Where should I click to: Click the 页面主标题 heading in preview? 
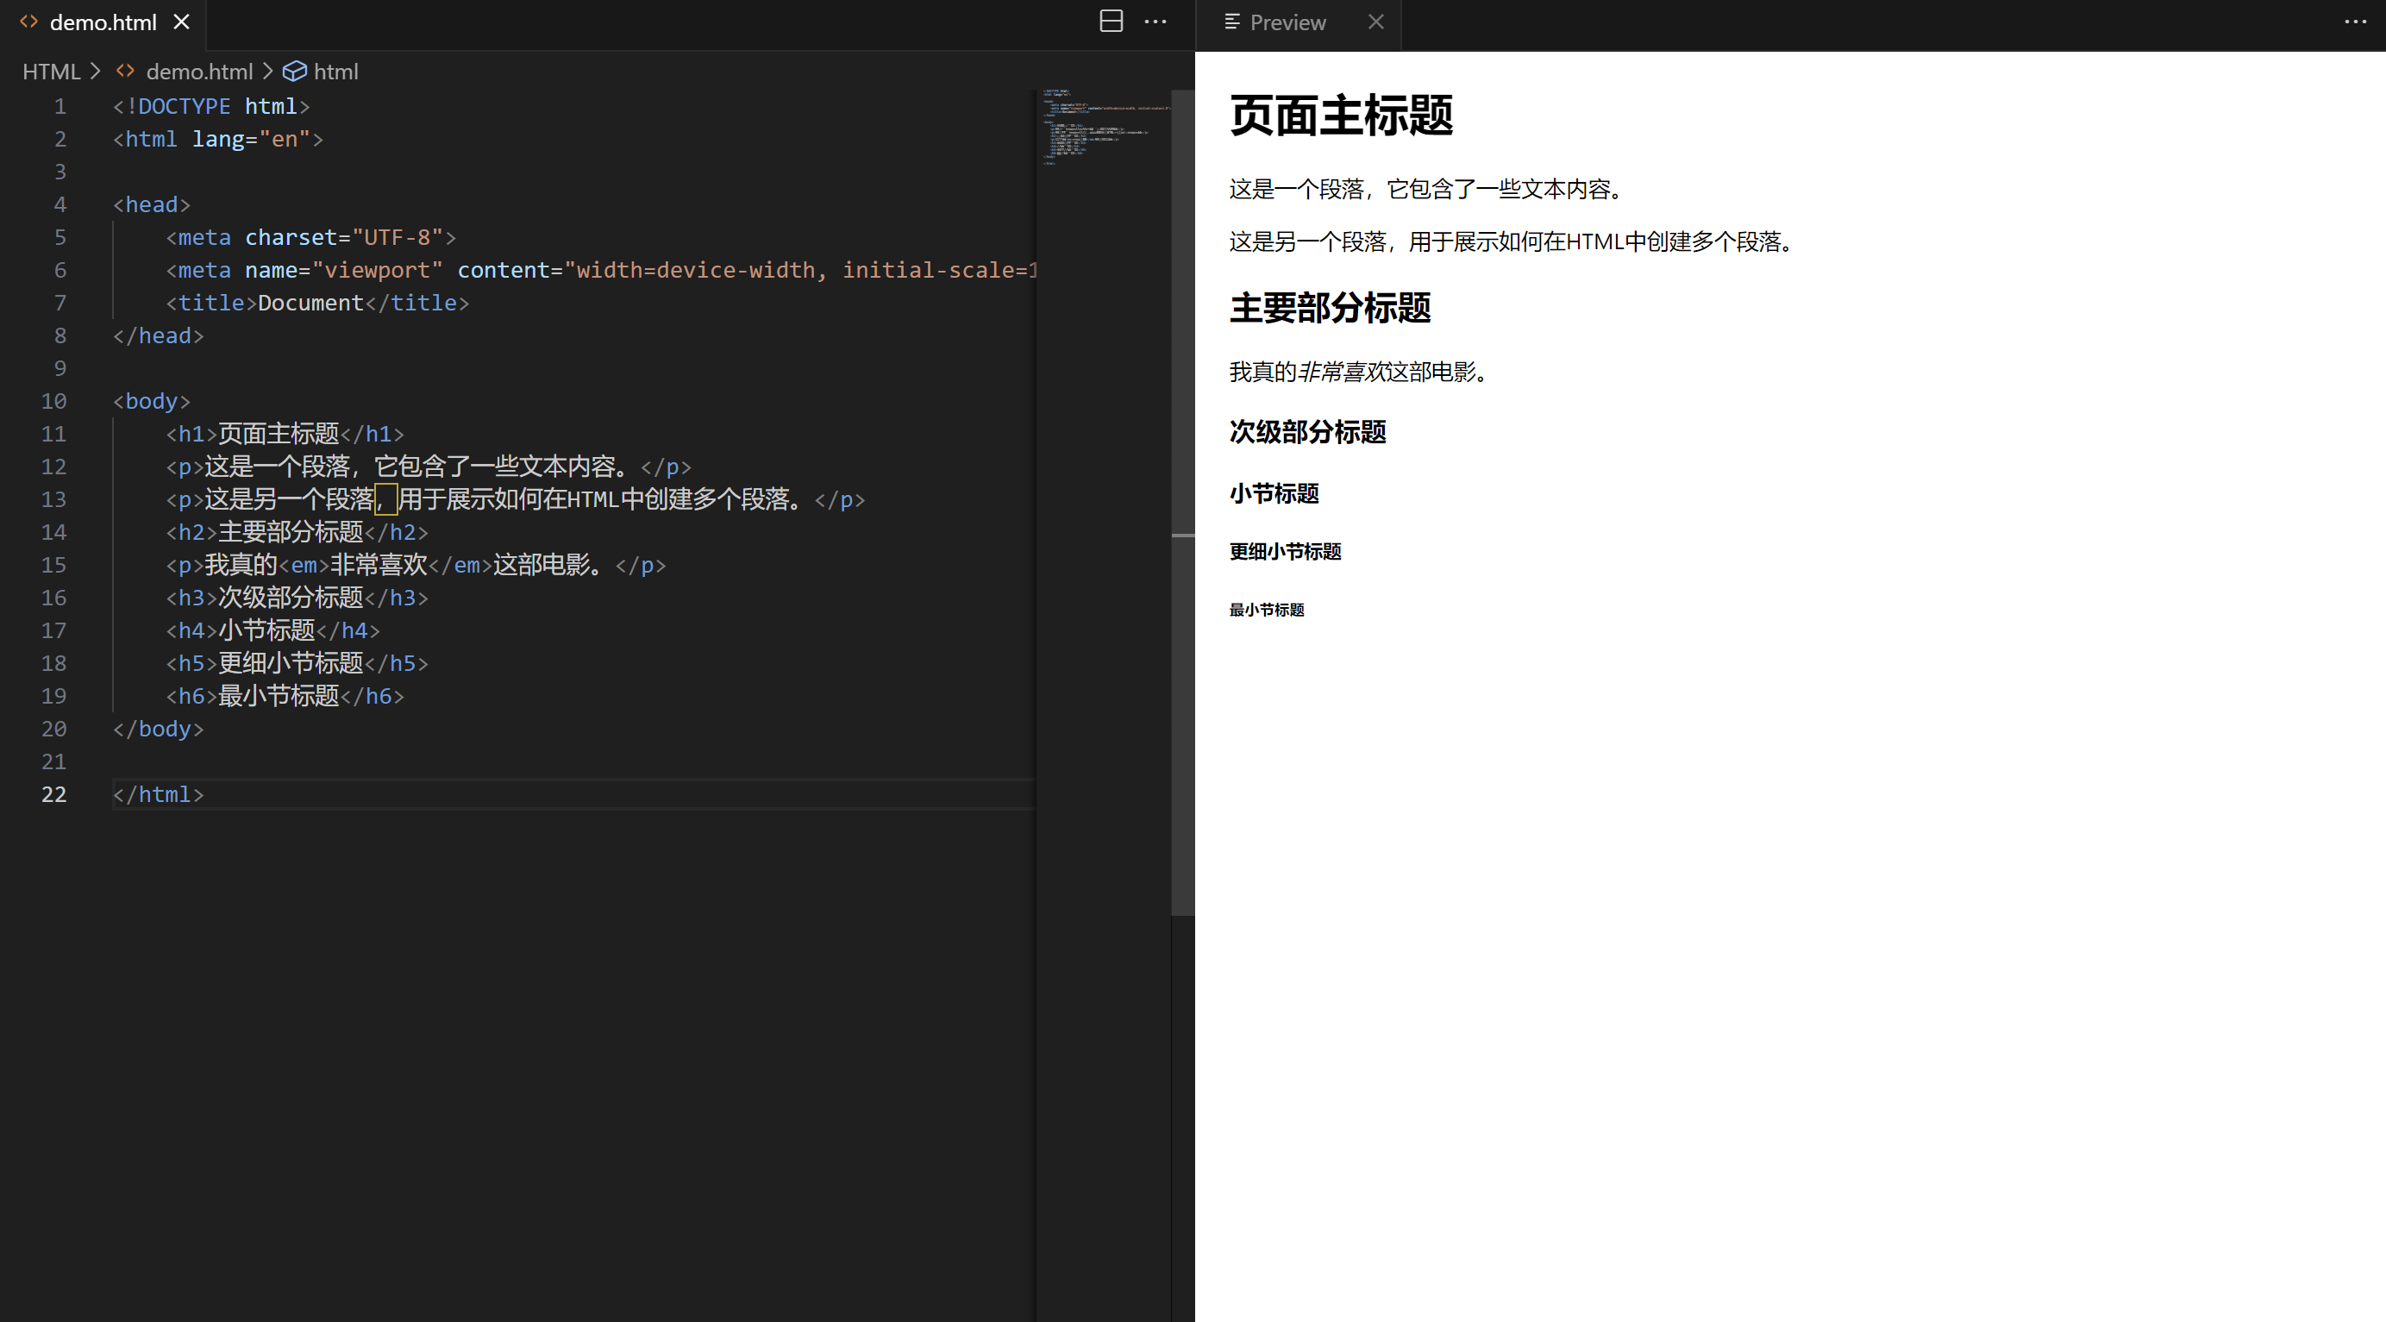tap(1340, 116)
